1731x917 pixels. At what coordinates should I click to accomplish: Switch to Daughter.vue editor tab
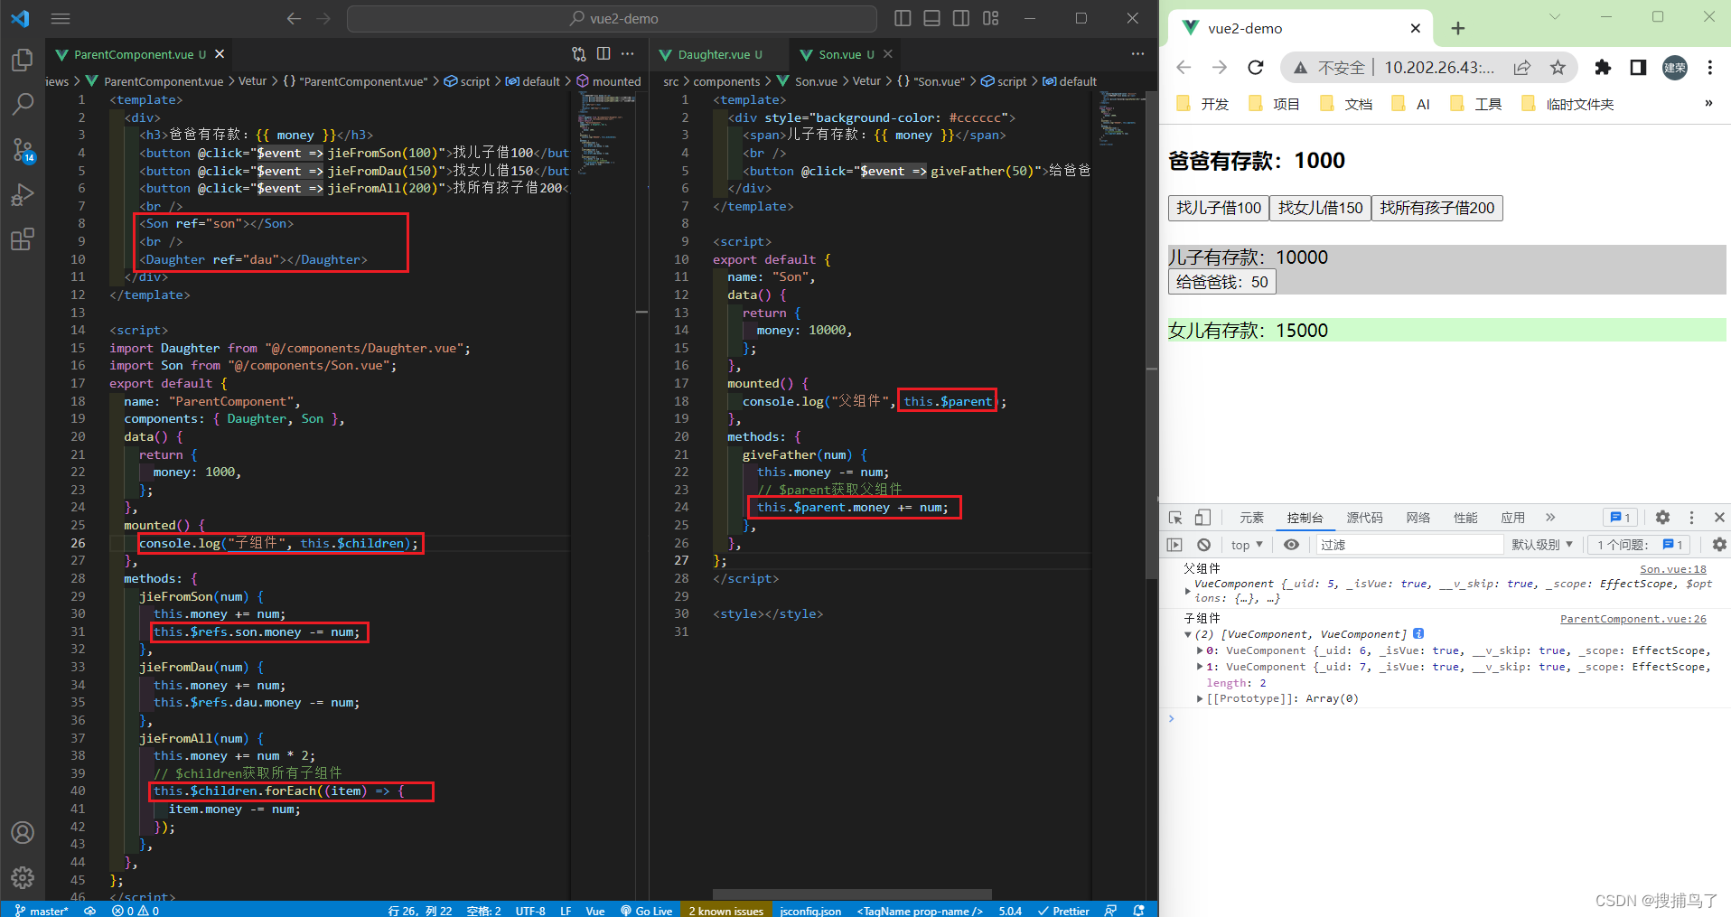click(719, 54)
